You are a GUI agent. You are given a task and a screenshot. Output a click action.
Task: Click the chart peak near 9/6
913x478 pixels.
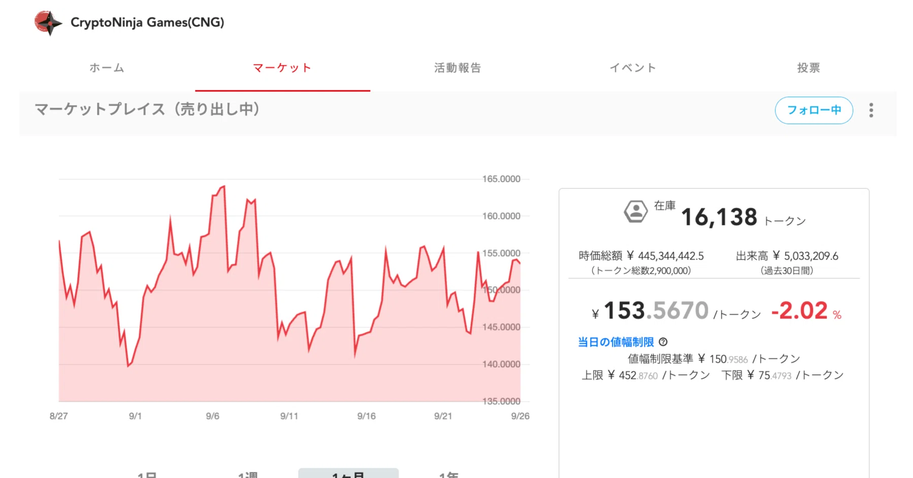(x=224, y=186)
